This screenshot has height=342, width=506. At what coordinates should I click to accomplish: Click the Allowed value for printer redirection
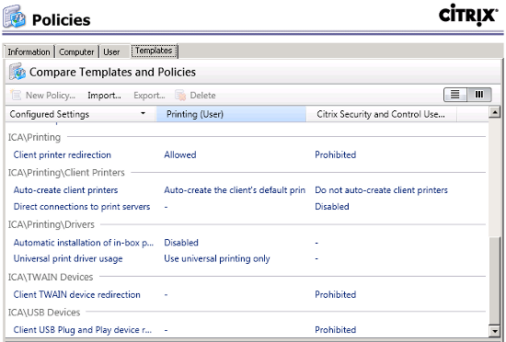[x=180, y=154]
